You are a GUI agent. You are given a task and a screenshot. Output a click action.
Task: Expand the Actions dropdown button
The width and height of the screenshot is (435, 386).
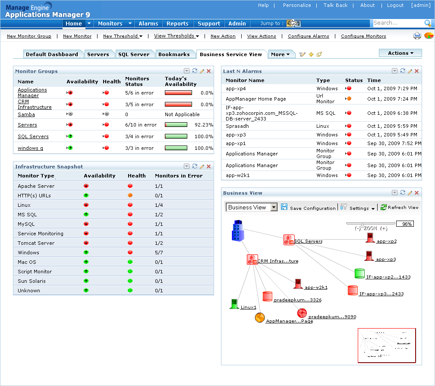click(400, 53)
